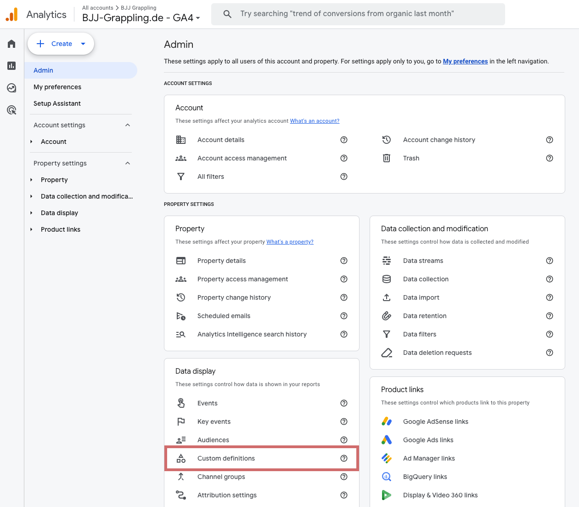Screen dimensions: 579x507
Task: Expand the Product links tree item
Action: coord(31,229)
